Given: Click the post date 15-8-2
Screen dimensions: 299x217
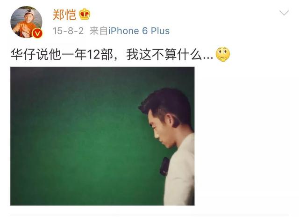Looking at the screenshot, I should coord(68,31).
